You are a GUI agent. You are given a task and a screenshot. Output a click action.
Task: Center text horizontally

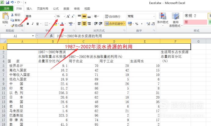(x=84, y=24)
